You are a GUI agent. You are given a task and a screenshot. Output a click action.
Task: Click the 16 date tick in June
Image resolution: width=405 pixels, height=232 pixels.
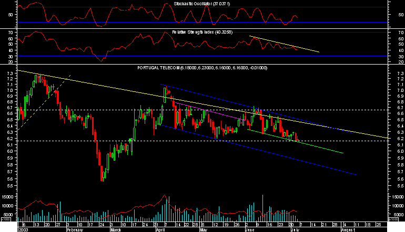(x=269, y=225)
